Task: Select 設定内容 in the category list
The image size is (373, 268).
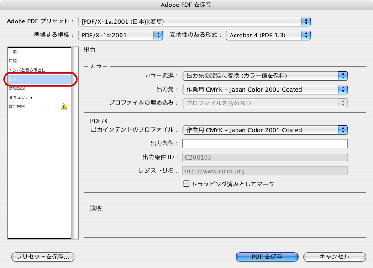Action: click(39, 107)
